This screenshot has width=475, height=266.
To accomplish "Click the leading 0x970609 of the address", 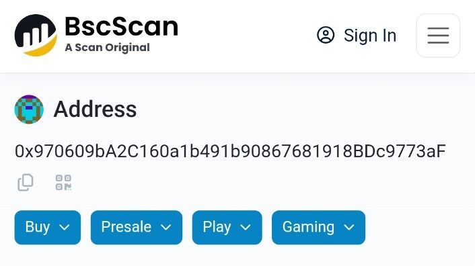I will click(54, 151).
